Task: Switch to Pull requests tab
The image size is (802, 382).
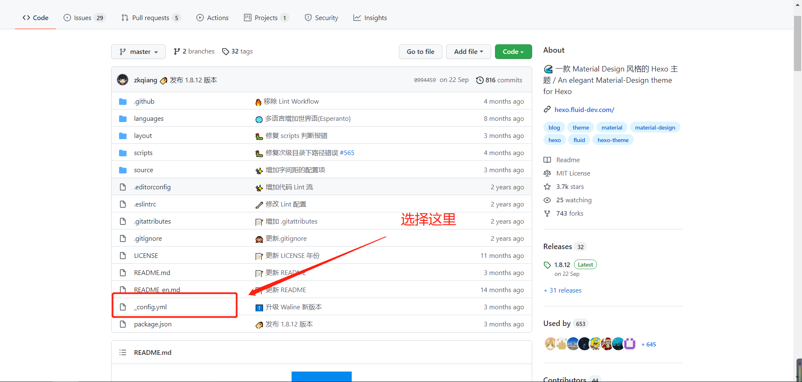Action: (151, 18)
